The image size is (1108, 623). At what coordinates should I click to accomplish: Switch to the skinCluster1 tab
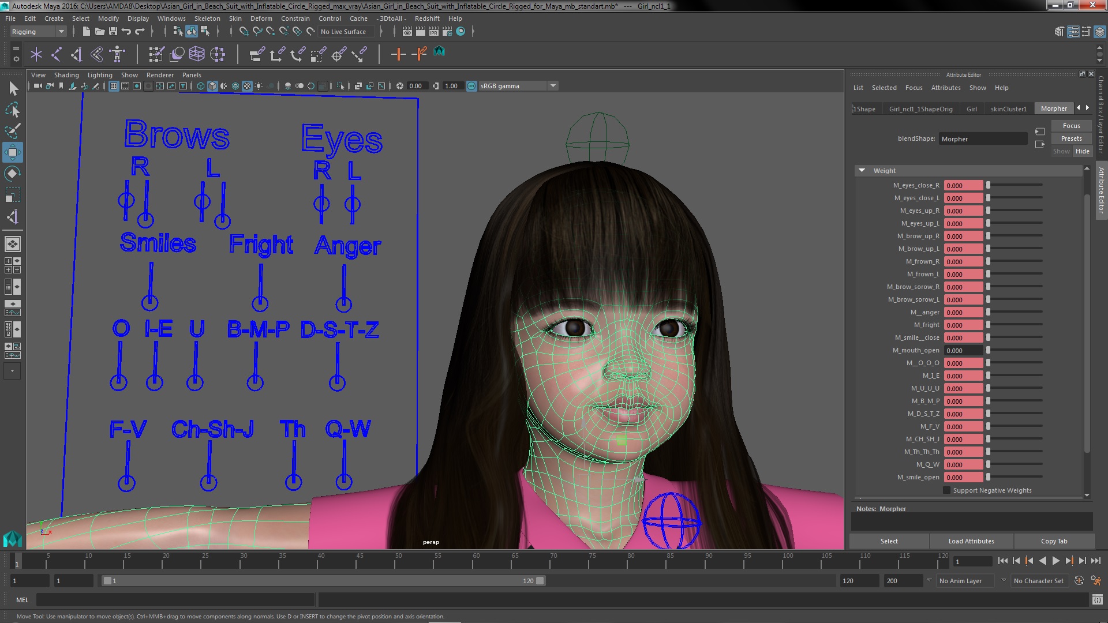pyautogui.click(x=1008, y=108)
